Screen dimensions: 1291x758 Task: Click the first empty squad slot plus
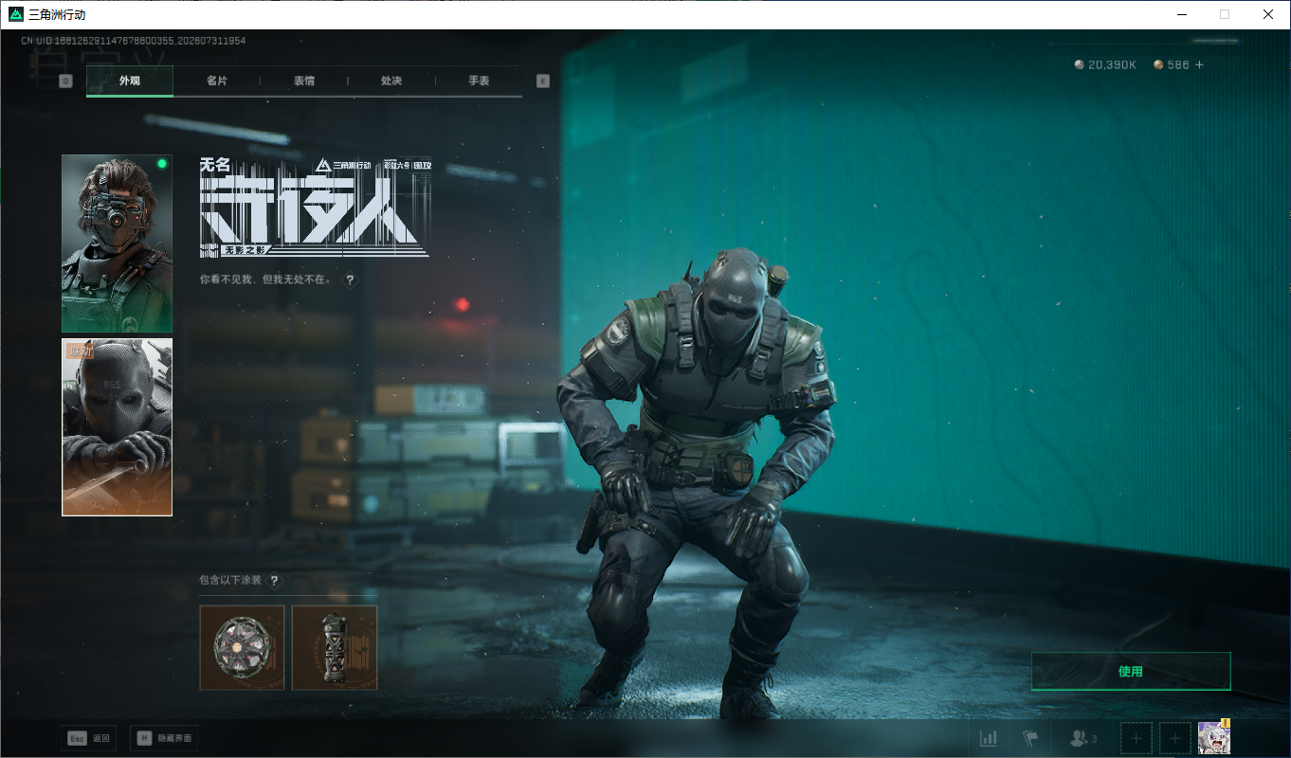coord(1136,738)
